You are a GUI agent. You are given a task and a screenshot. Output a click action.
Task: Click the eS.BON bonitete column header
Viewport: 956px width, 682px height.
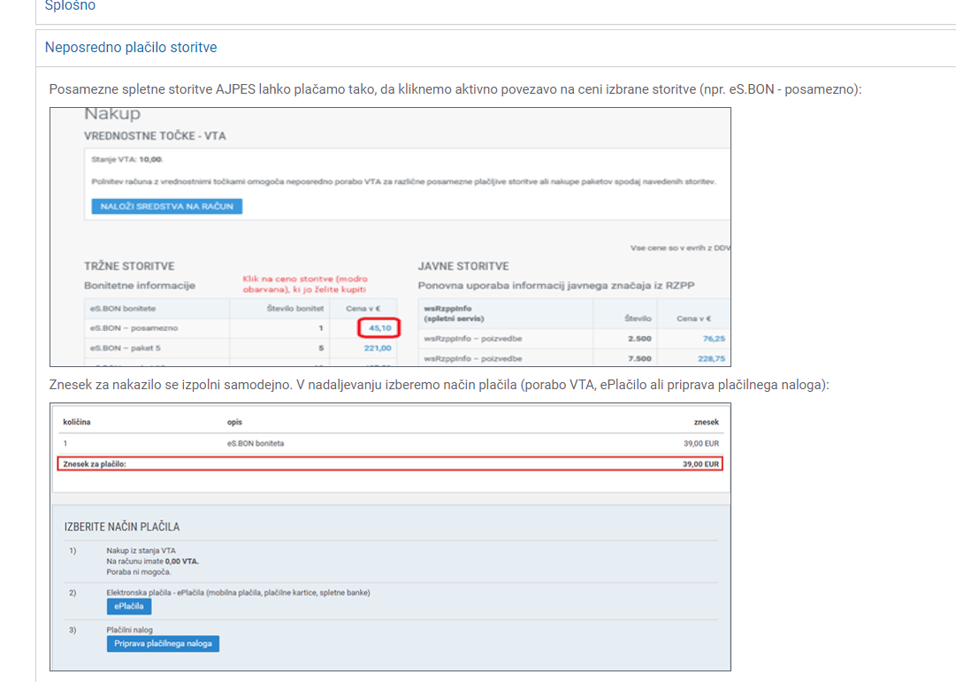[123, 309]
